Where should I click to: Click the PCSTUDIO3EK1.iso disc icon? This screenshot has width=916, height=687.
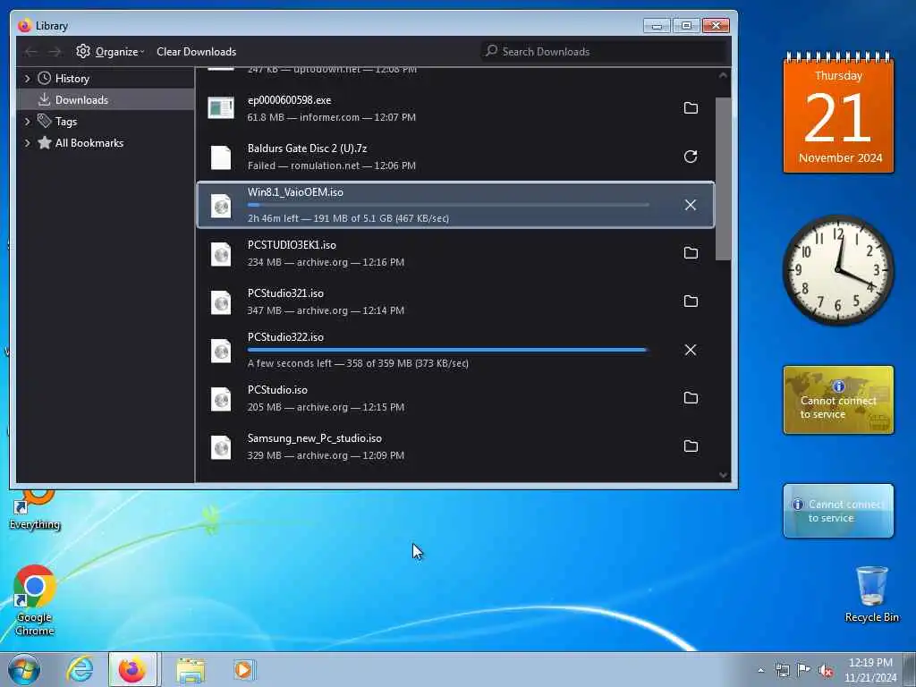[x=221, y=254]
